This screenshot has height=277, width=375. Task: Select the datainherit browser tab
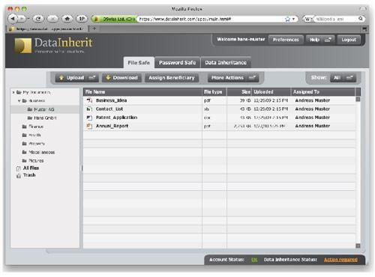(48, 29)
